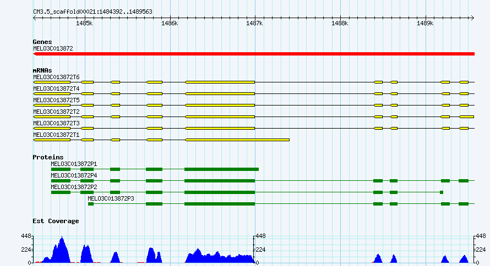This screenshot has height=266, width=490.
Task: Open the MELO3C013872P1 protein label
Action: [74, 164]
